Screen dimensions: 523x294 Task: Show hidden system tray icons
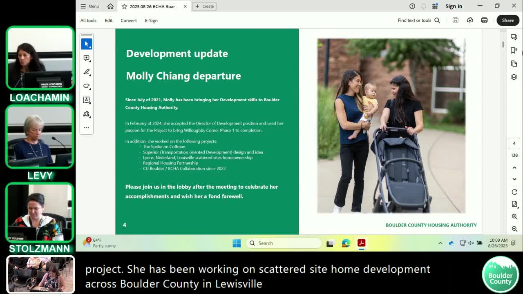click(440, 243)
